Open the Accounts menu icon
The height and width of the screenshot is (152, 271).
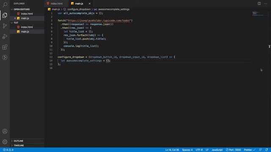5,131
